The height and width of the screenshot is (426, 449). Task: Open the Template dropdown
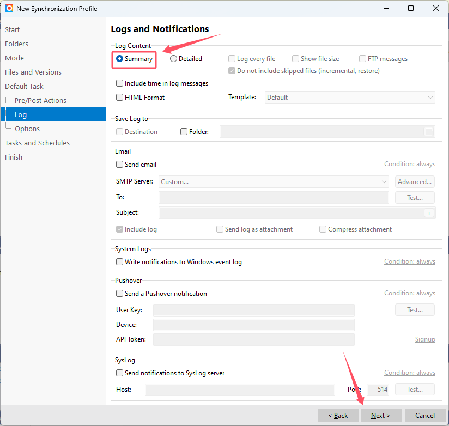point(350,98)
